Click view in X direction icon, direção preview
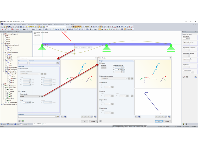 click(157, 117)
